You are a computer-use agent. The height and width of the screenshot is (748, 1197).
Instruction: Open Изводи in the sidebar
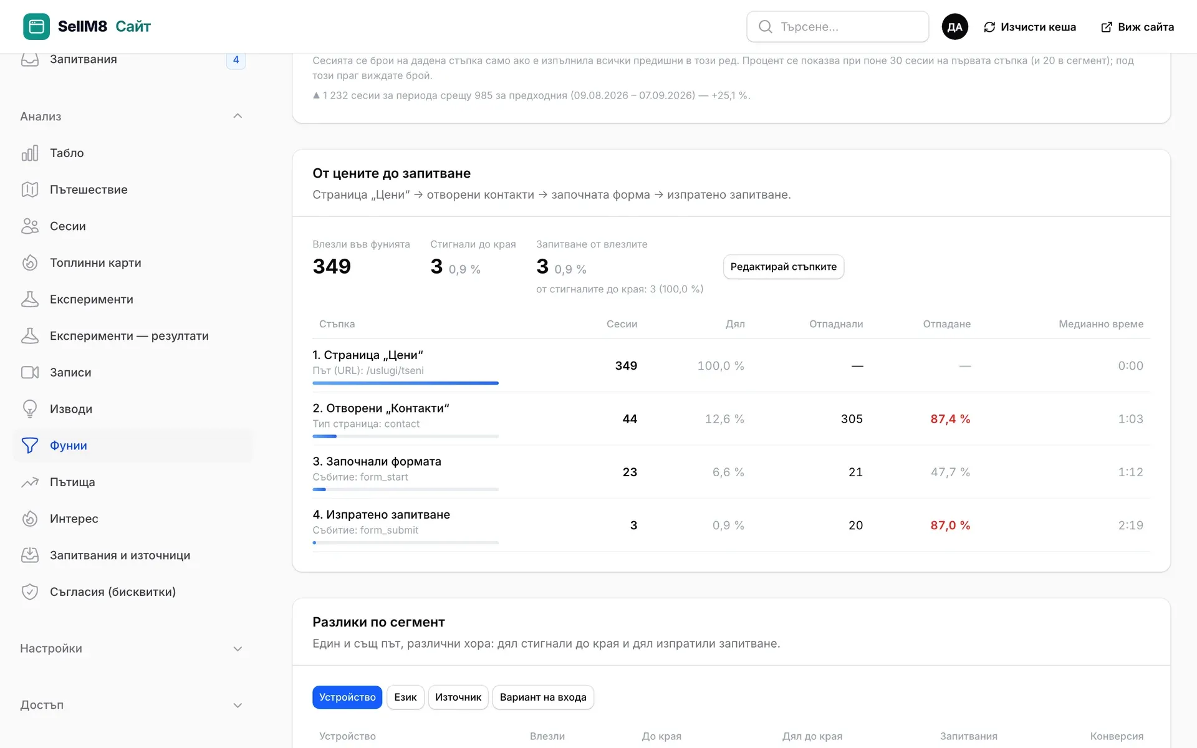click(133, 409)
